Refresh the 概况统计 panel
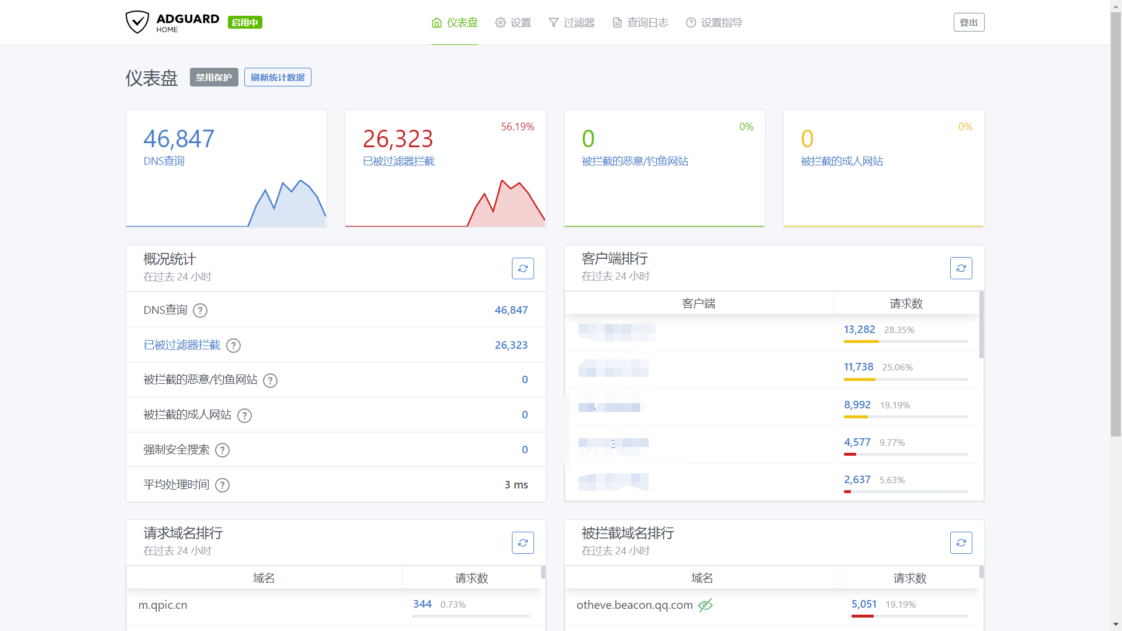Viewport: 1122px width, 631px height. pos(523,268)
